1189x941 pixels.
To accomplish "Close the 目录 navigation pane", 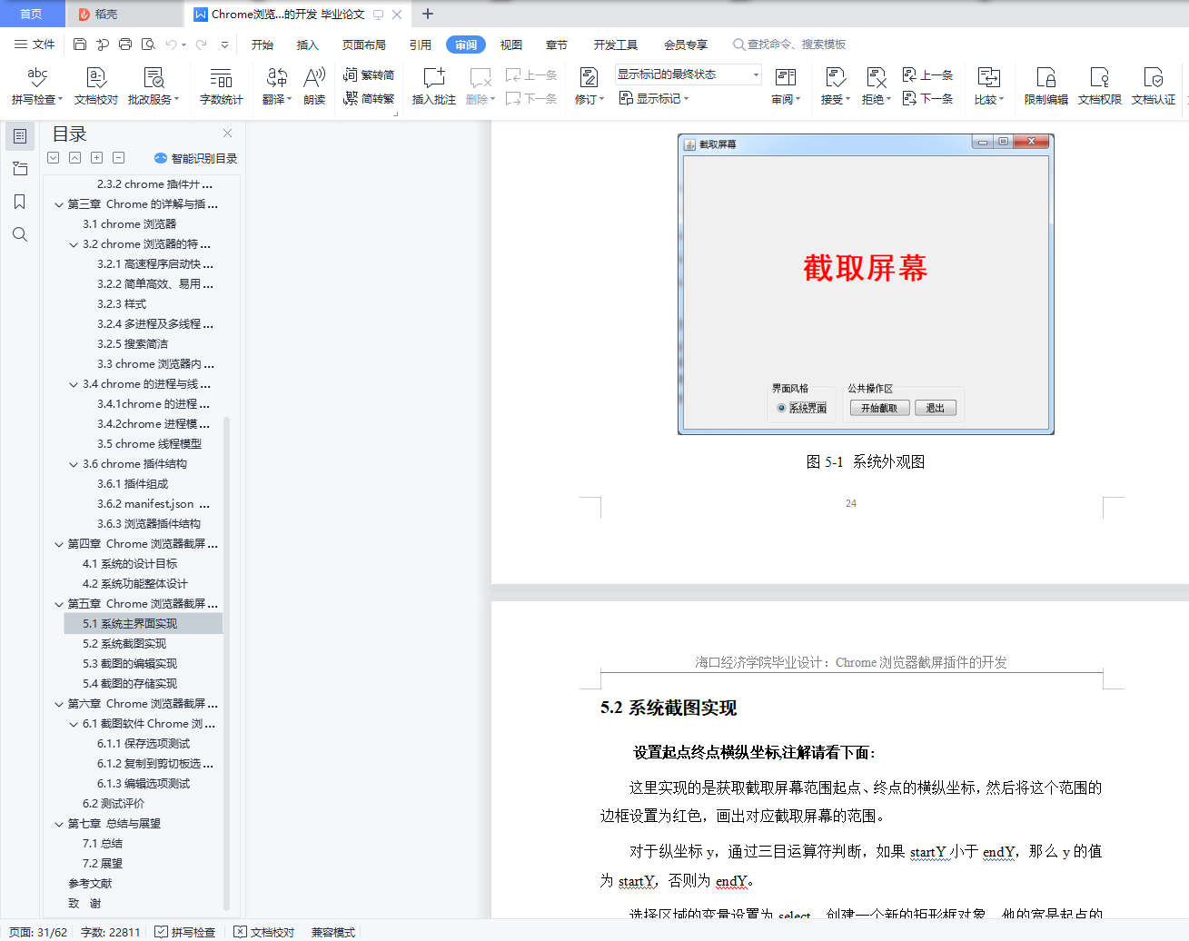I will click(x=227, y=134).
